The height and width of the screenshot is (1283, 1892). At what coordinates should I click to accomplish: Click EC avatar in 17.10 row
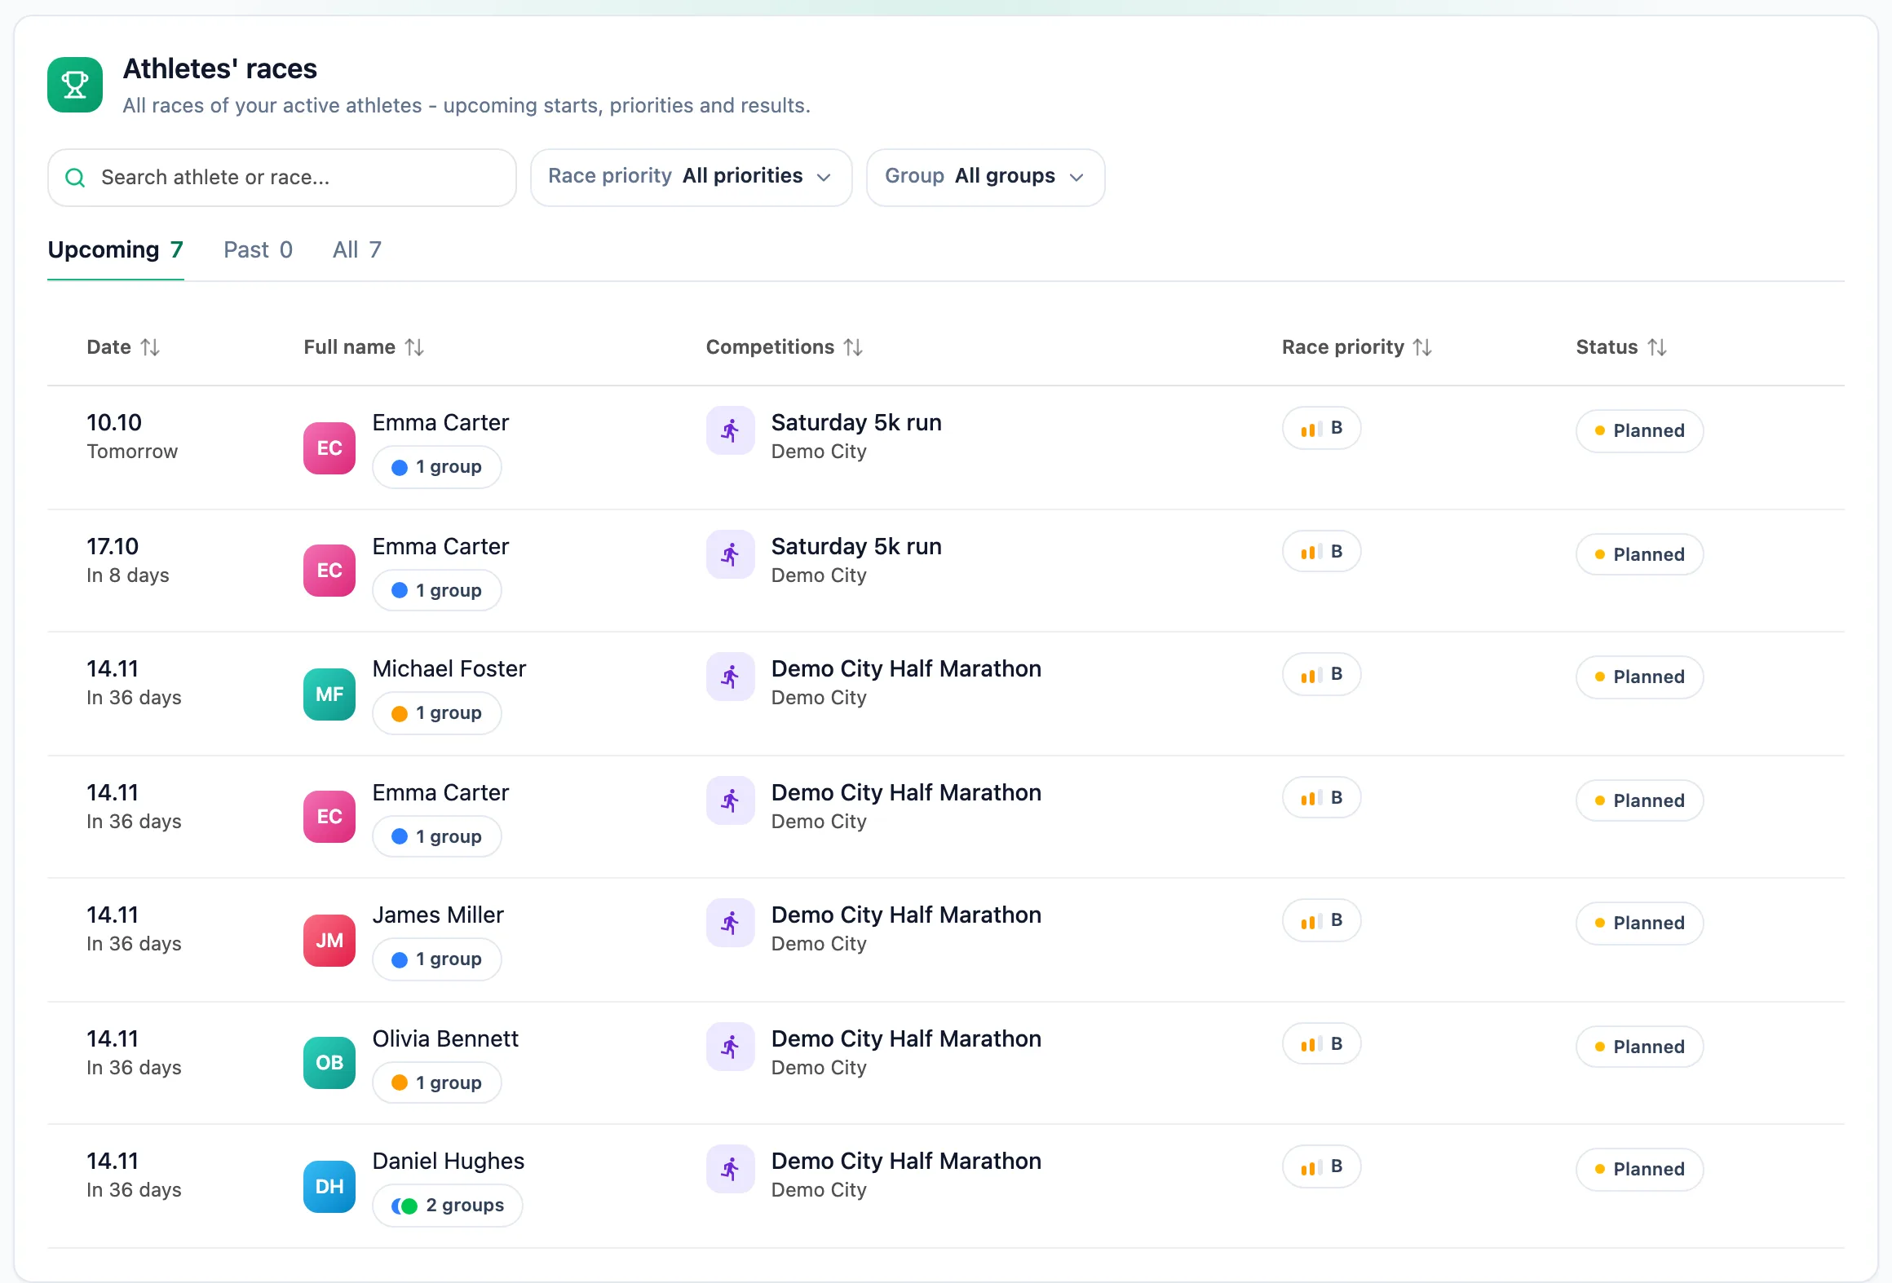coord(329,571)
